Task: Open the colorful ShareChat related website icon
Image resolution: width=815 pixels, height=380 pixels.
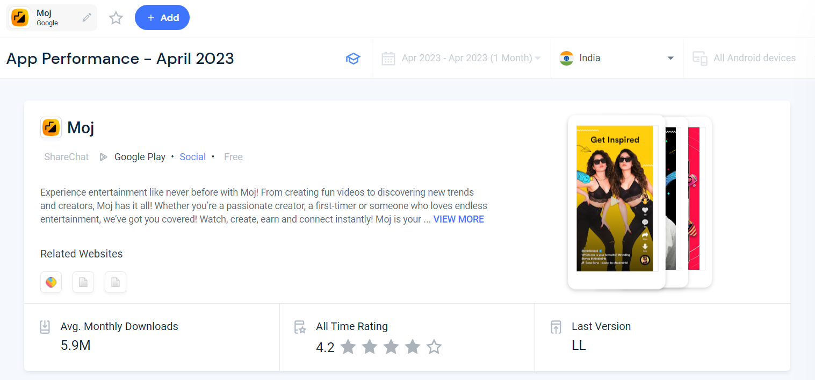Action: click(x=51, y=282)
